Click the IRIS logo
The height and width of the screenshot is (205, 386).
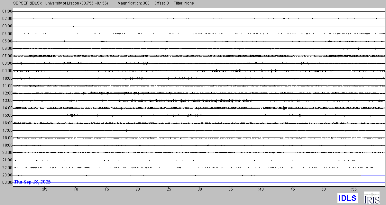(372, 198)
